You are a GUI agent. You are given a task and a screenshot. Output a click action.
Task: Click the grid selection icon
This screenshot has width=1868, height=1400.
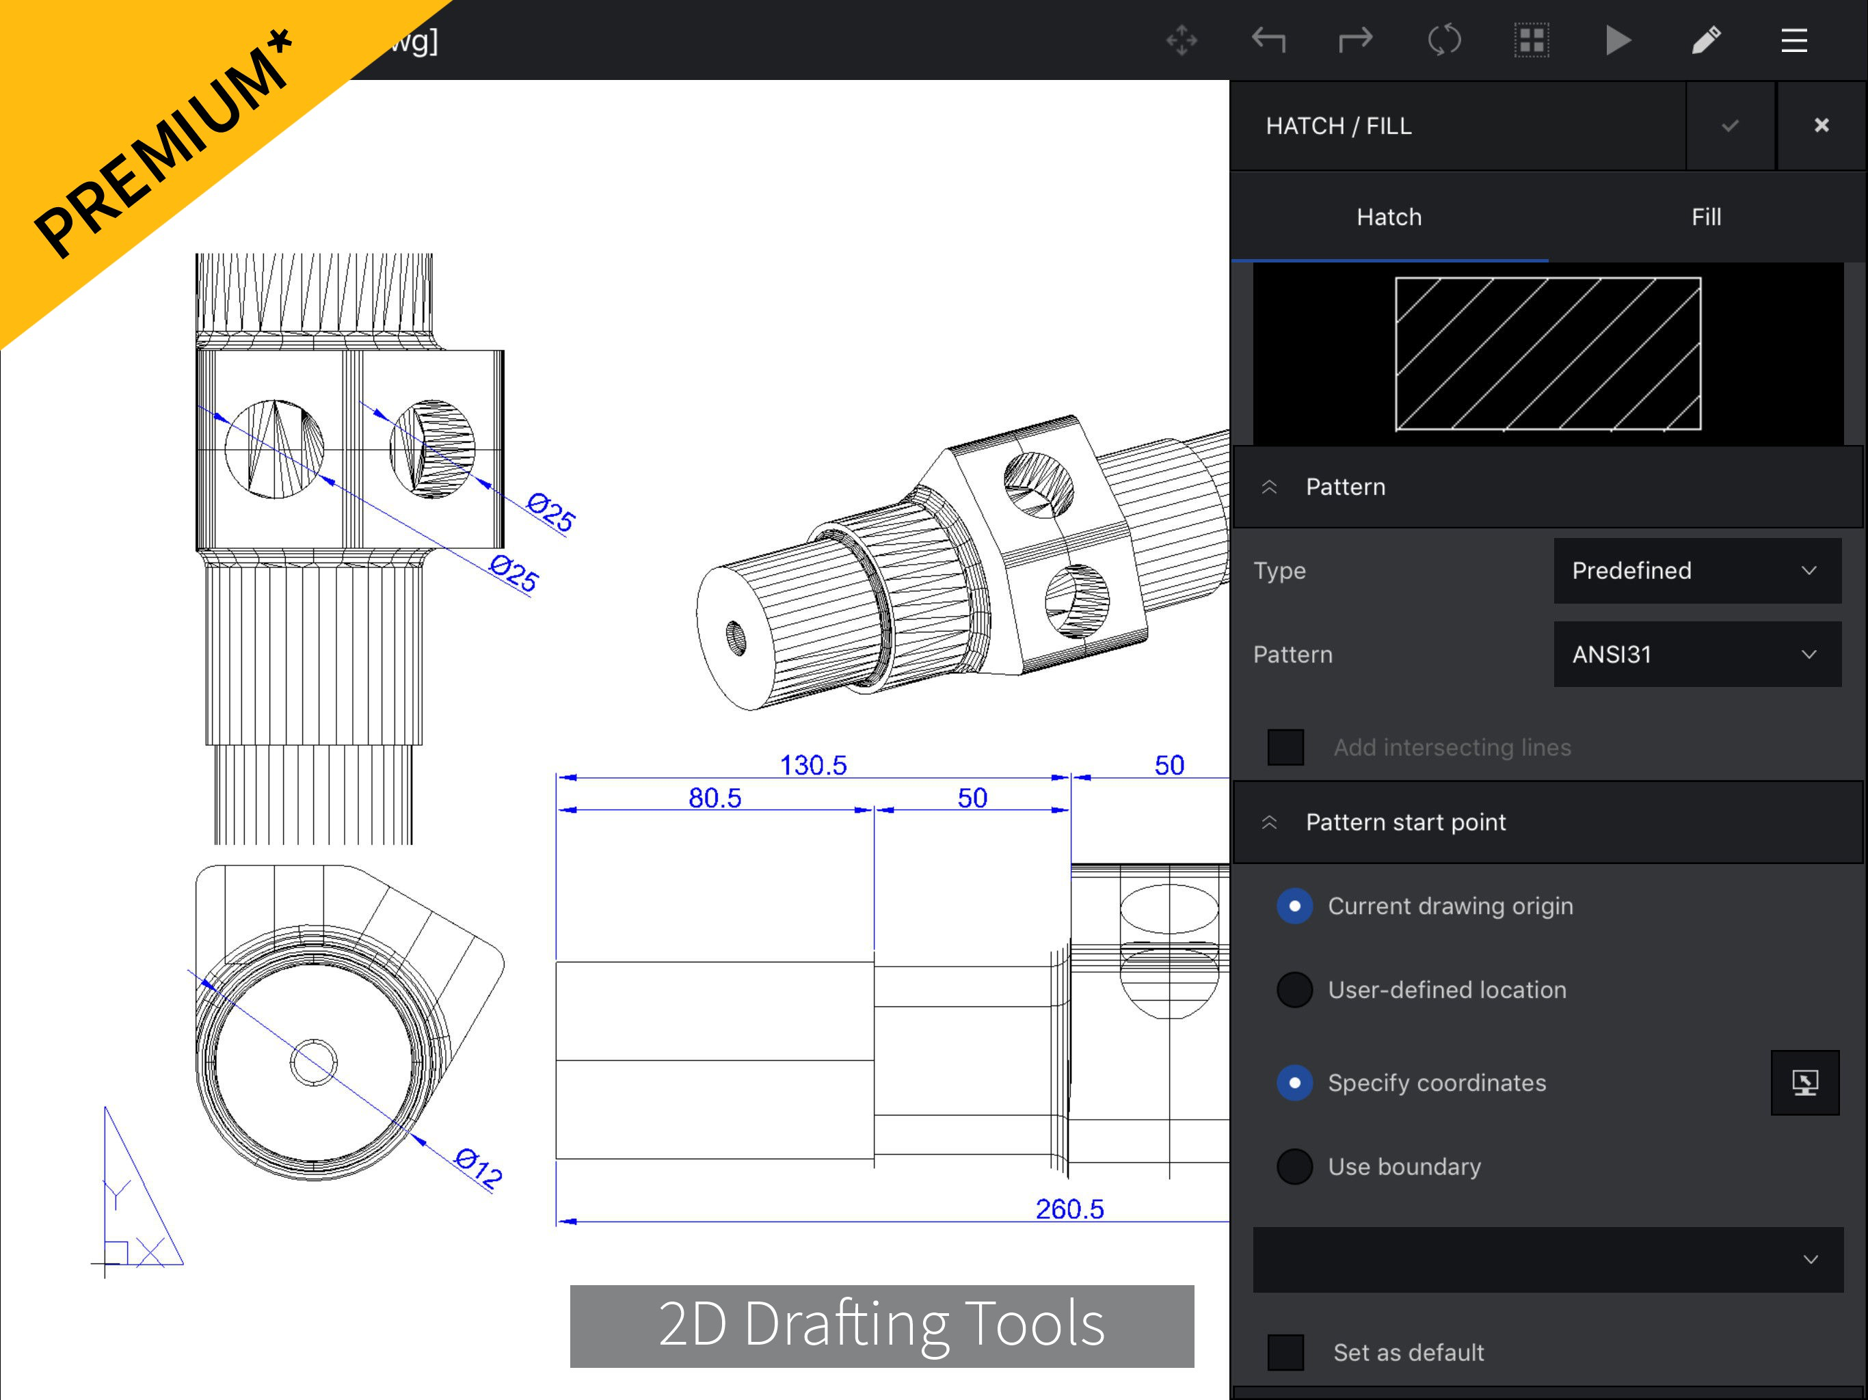[x=1531, y=40]
